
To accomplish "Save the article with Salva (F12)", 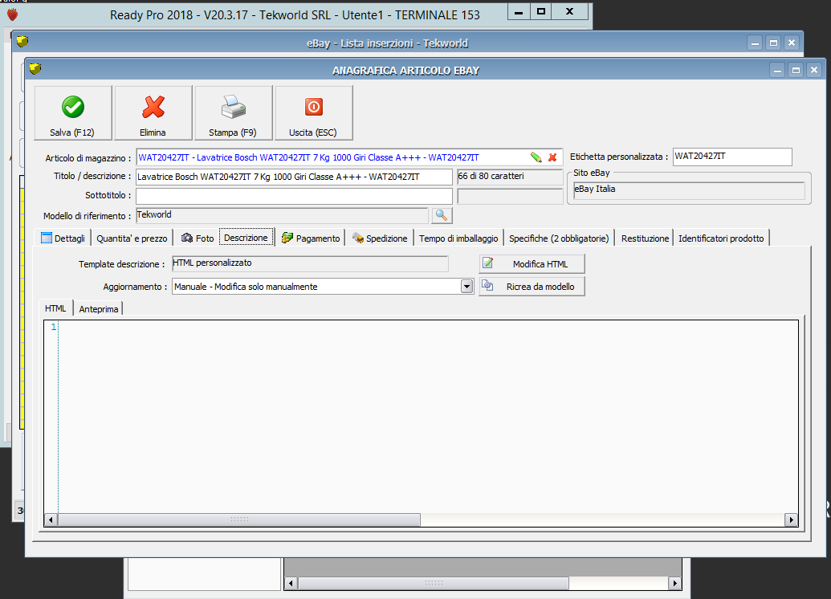I will click(x=72, y=113).
